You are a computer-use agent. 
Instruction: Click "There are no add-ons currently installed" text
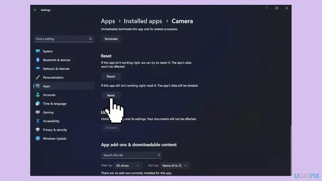click(x=136, y=173)
